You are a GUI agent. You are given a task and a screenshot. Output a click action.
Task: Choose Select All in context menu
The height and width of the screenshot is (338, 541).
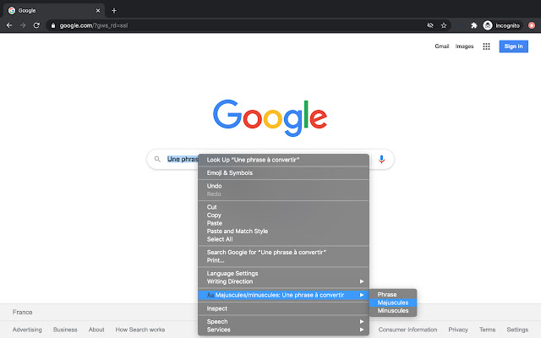click(284, 239)
